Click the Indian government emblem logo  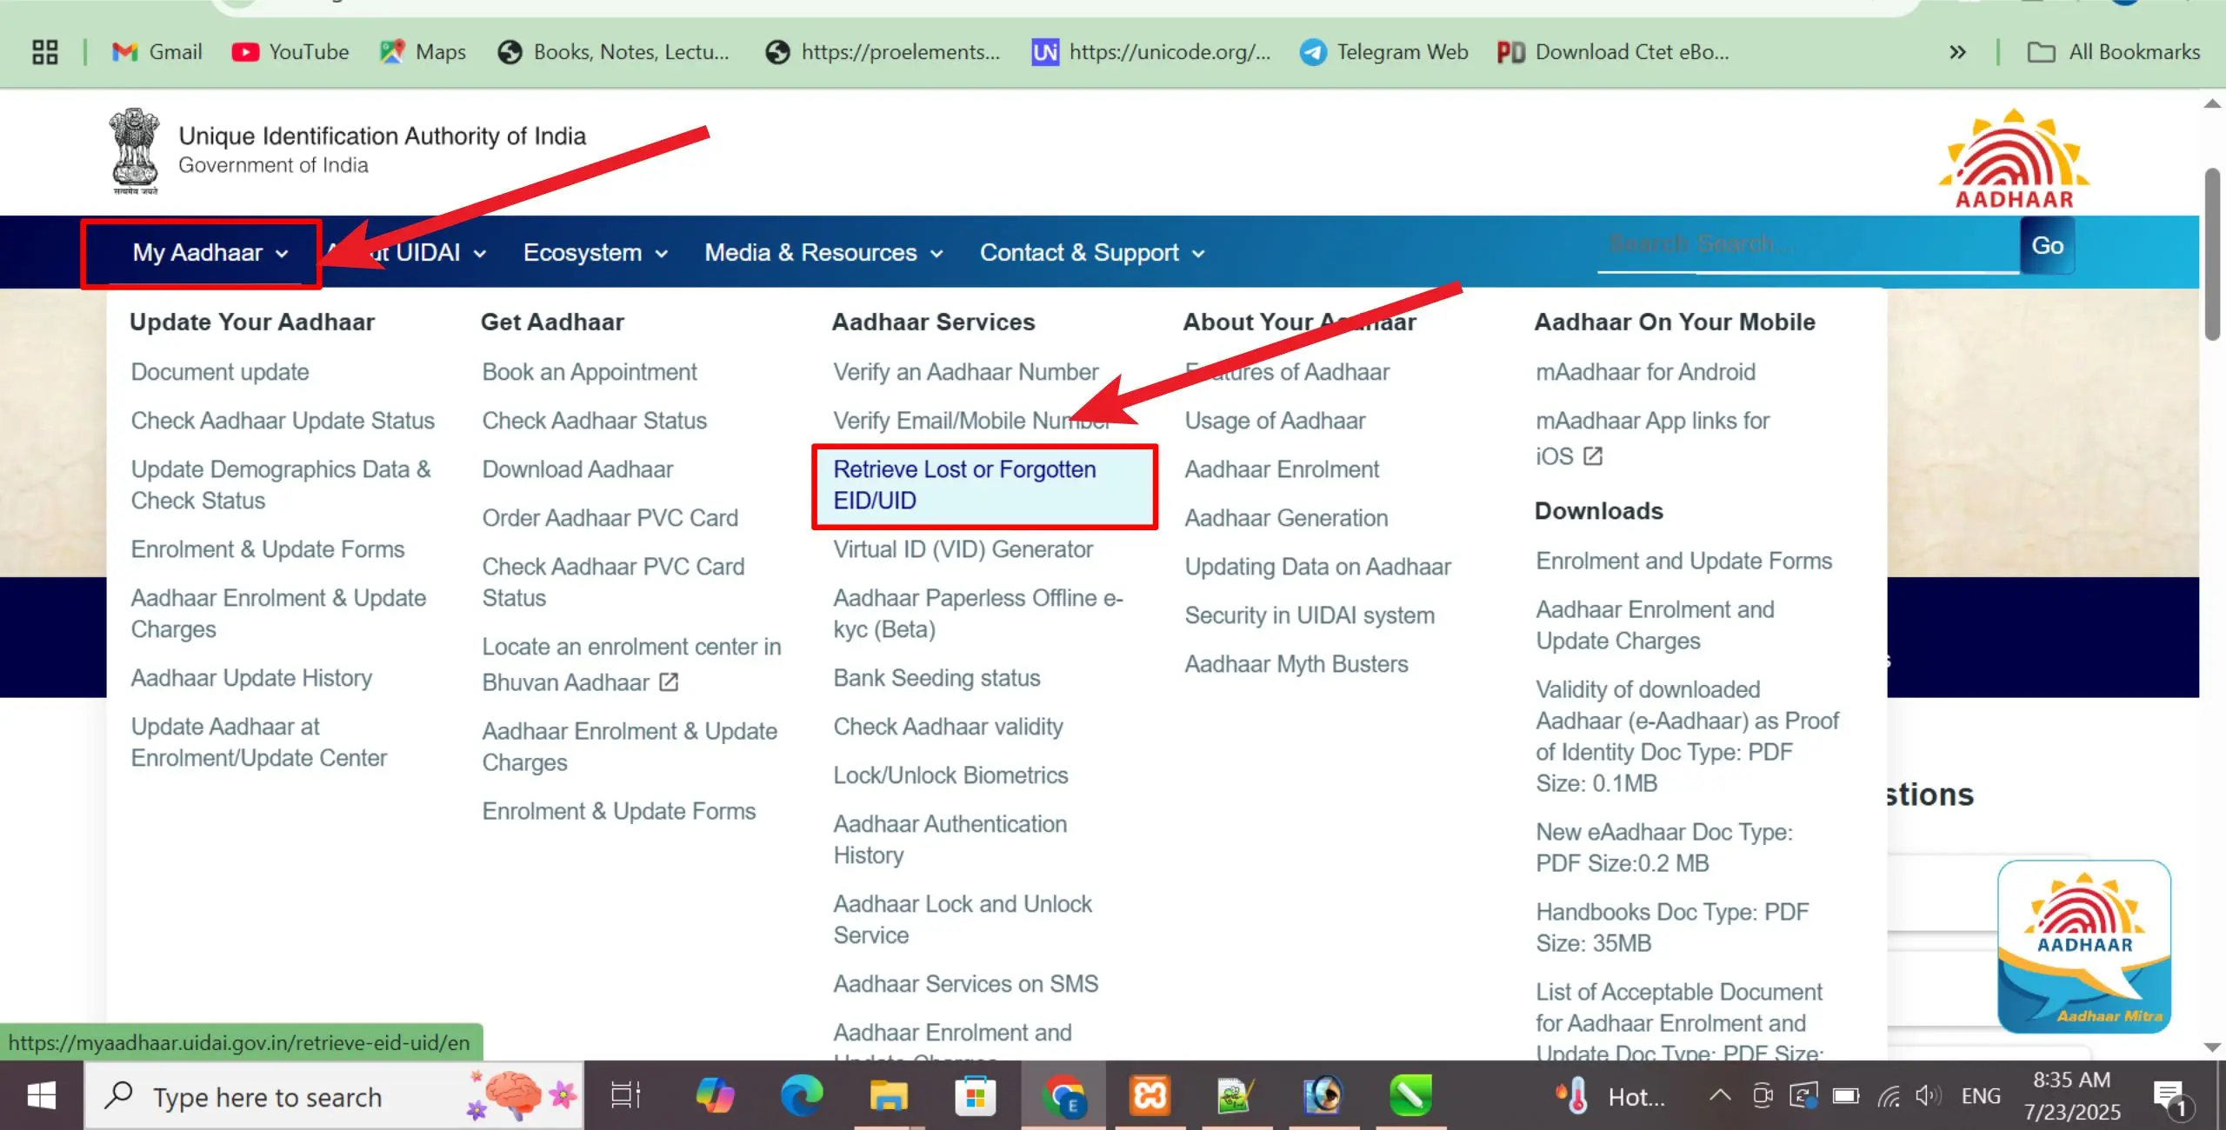coord(134,151)
